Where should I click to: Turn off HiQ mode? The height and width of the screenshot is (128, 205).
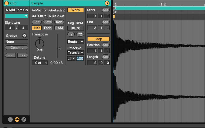tap(37, 28)
